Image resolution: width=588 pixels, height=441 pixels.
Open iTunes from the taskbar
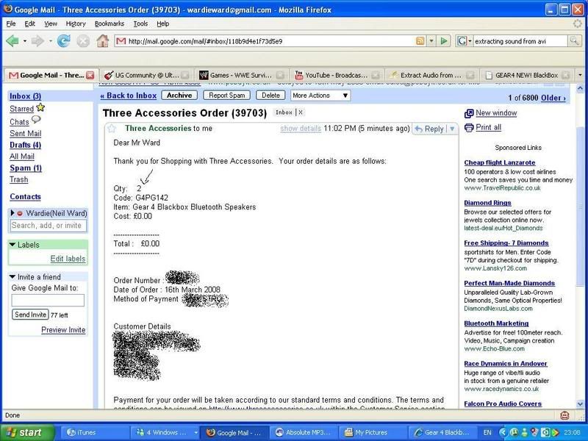(95, 432)
